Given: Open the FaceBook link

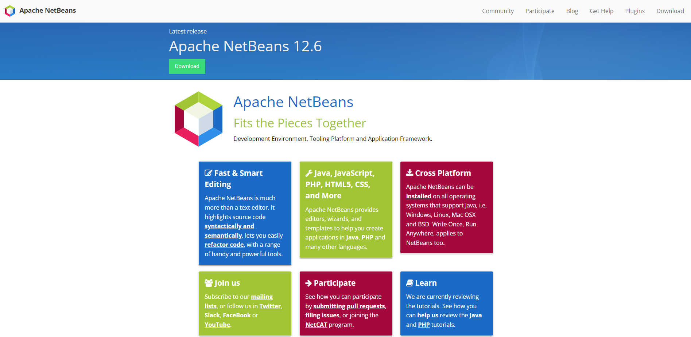Looking at the screenshot, I should 237,315.
